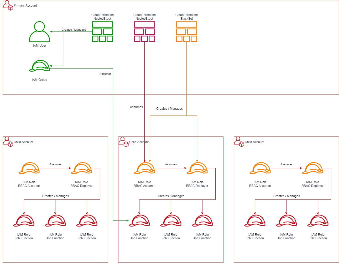Click the green CloudFormation NestedStack icon
This screenshot has height=263, width=339.
102,31
